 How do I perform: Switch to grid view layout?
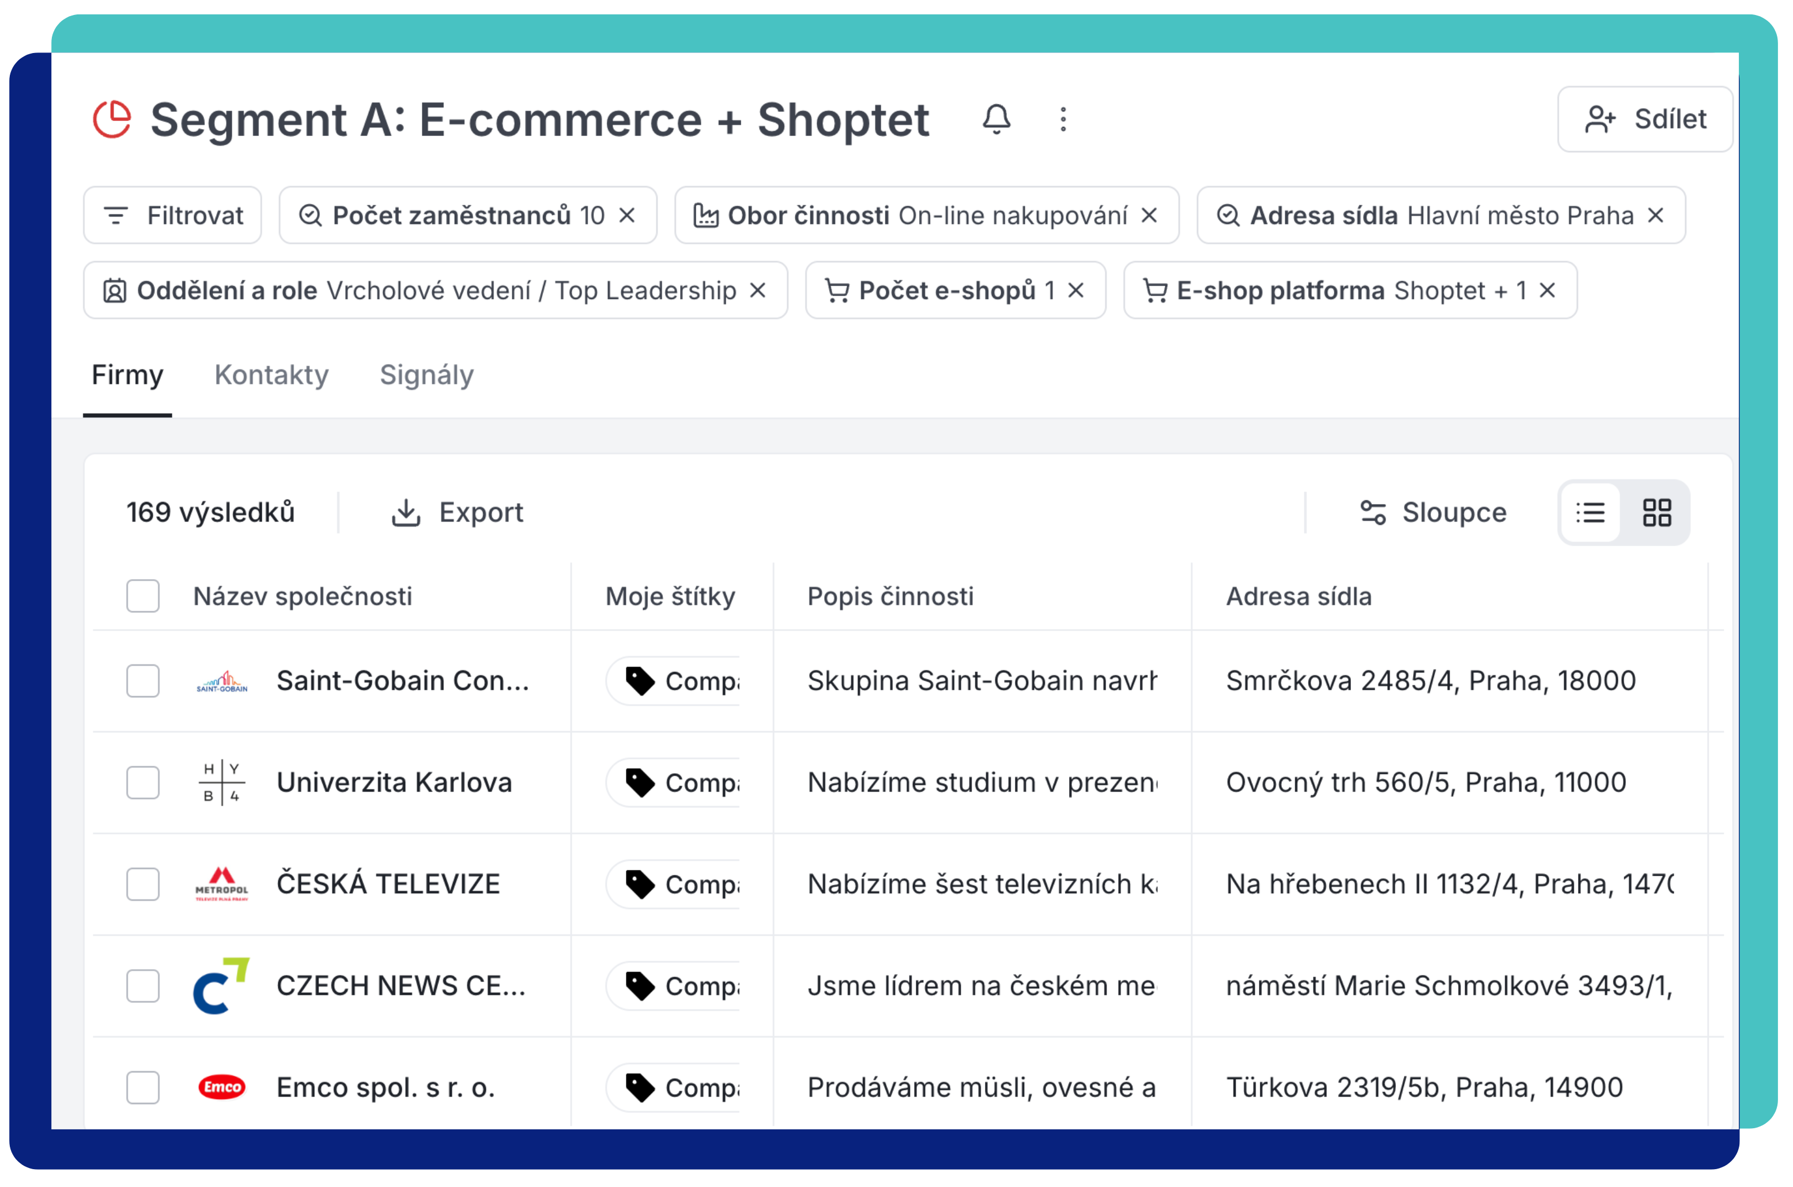[1658, 512]
